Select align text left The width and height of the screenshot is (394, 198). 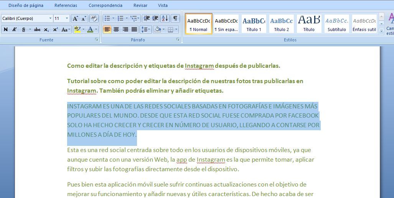pos(107,29)
